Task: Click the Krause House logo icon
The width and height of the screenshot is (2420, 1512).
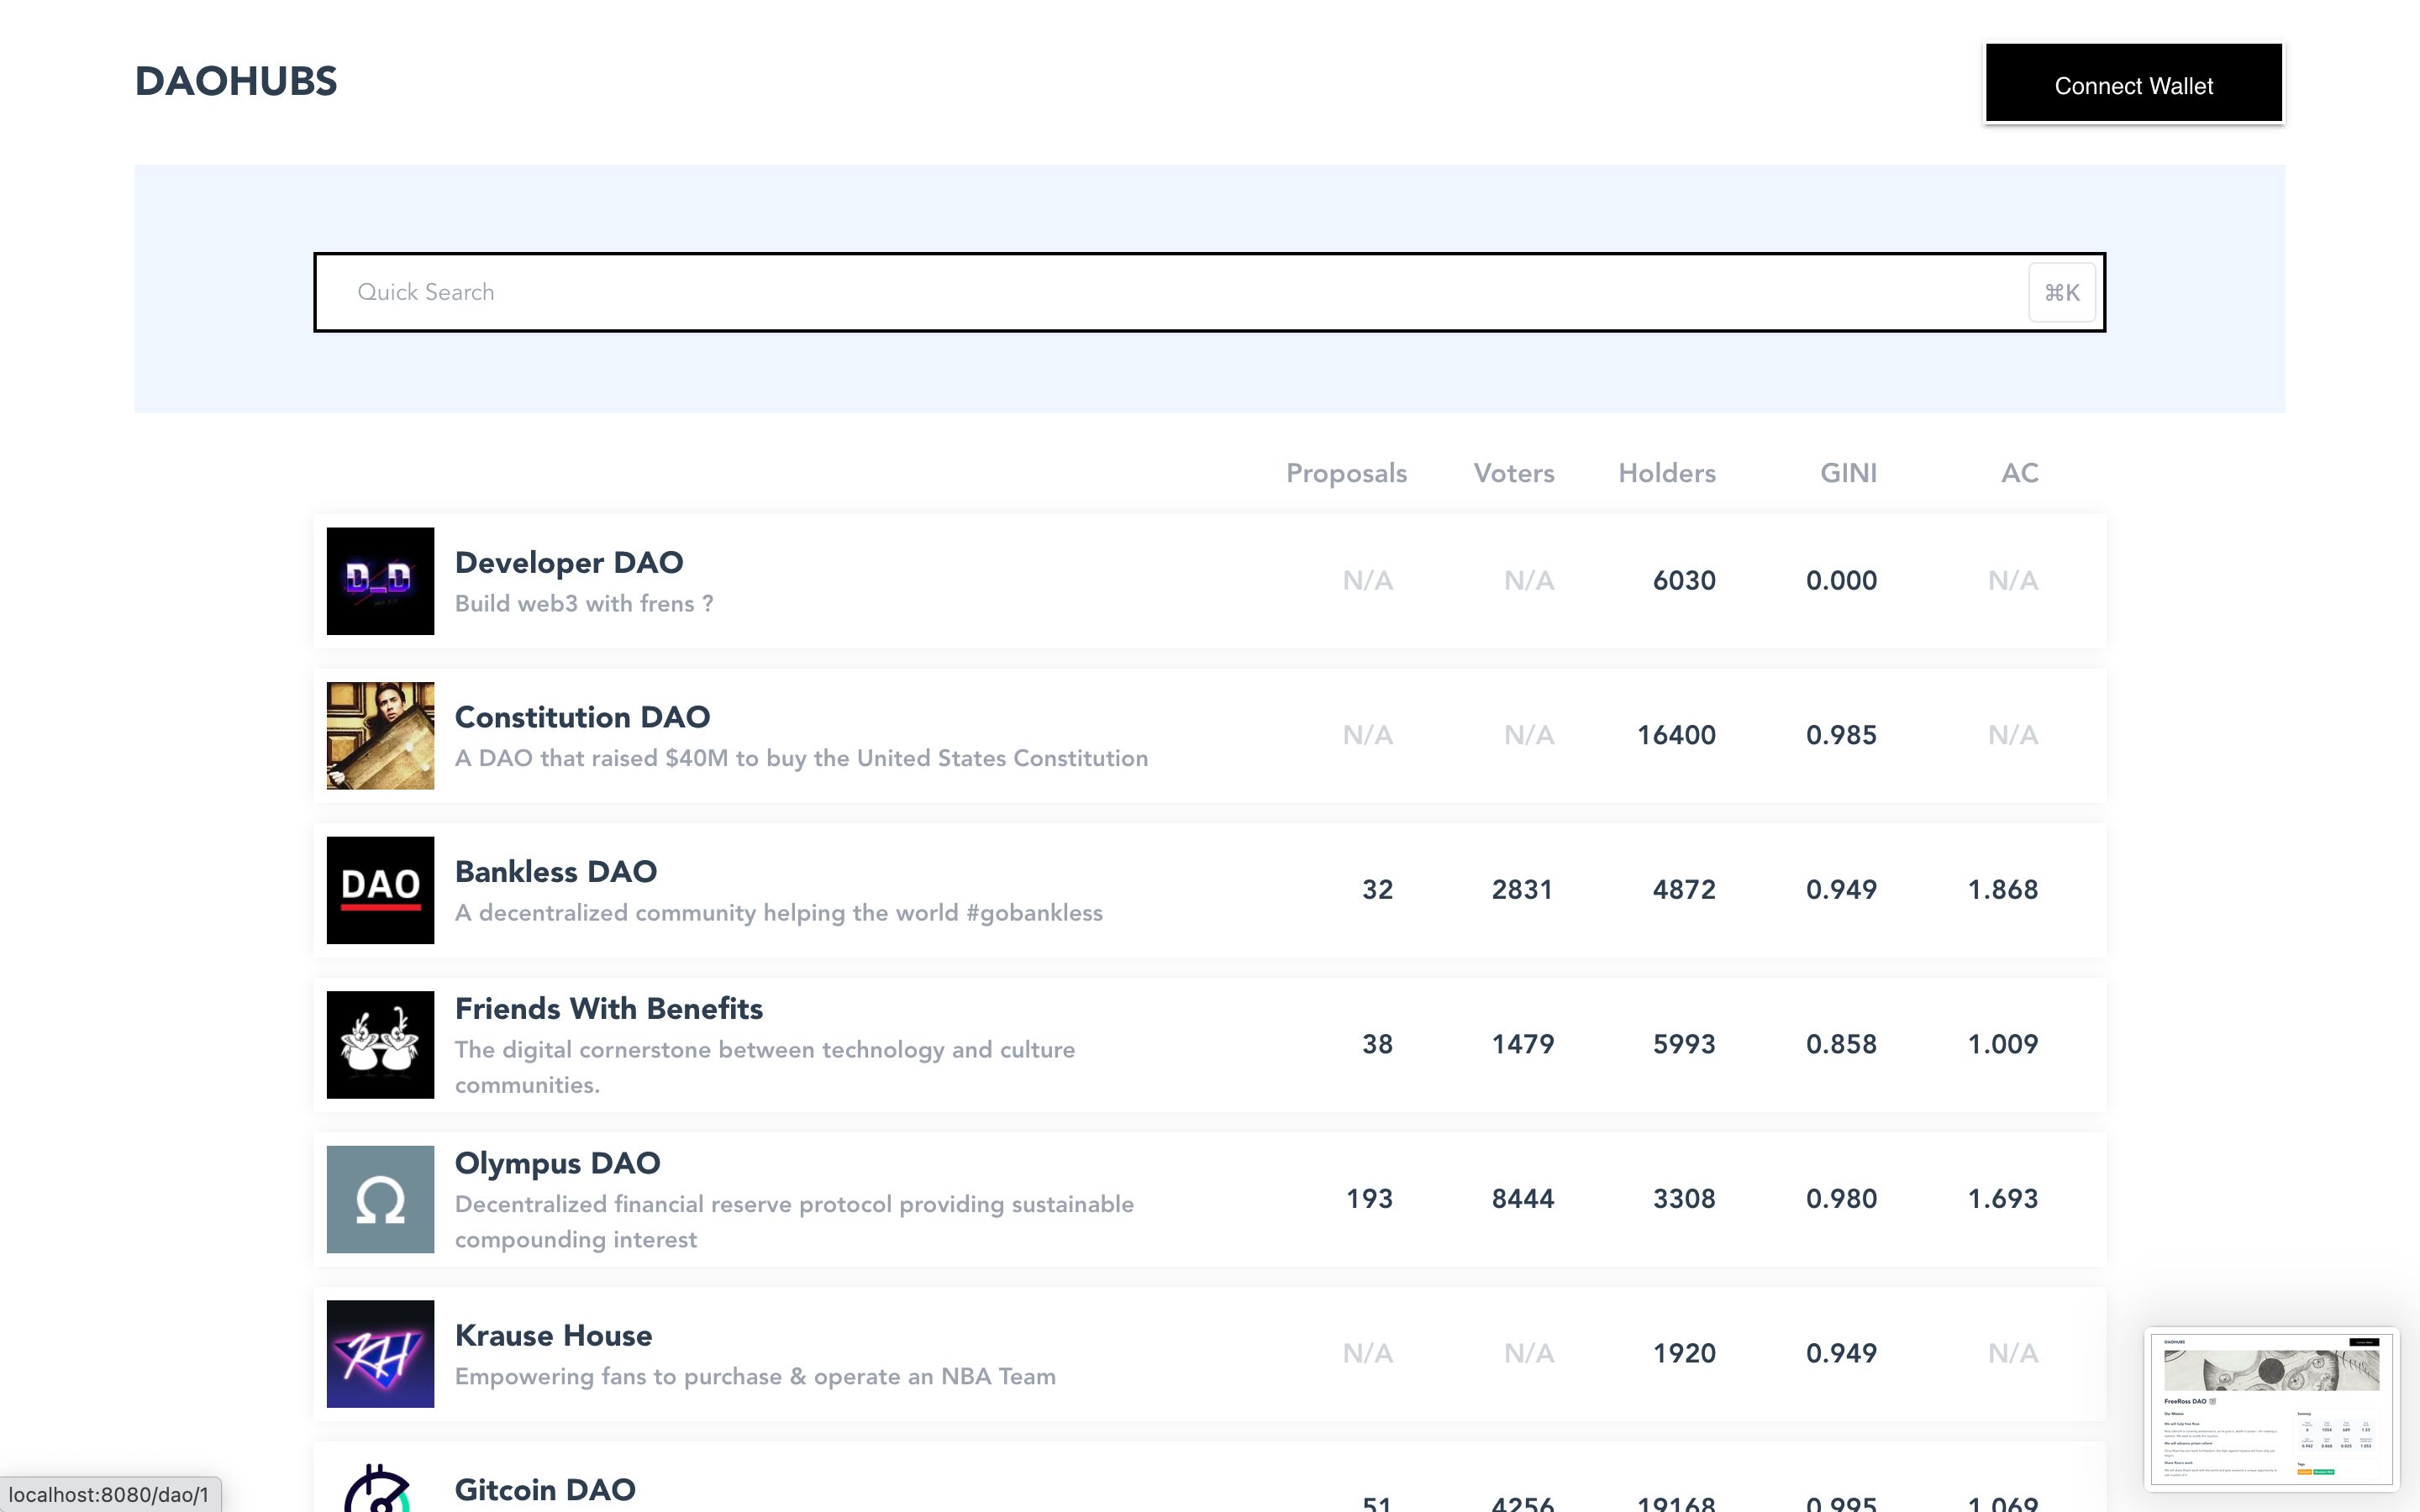Action: pyautogui.click(x=380, y=1354)
